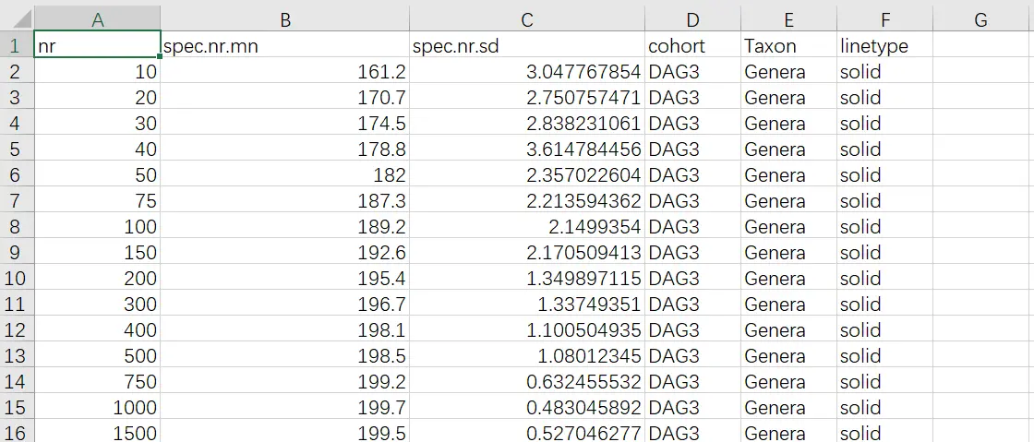Screen dimensions: 1034x442
Task: Click the cell with value 2.1499354
Action: click(526, 226)
